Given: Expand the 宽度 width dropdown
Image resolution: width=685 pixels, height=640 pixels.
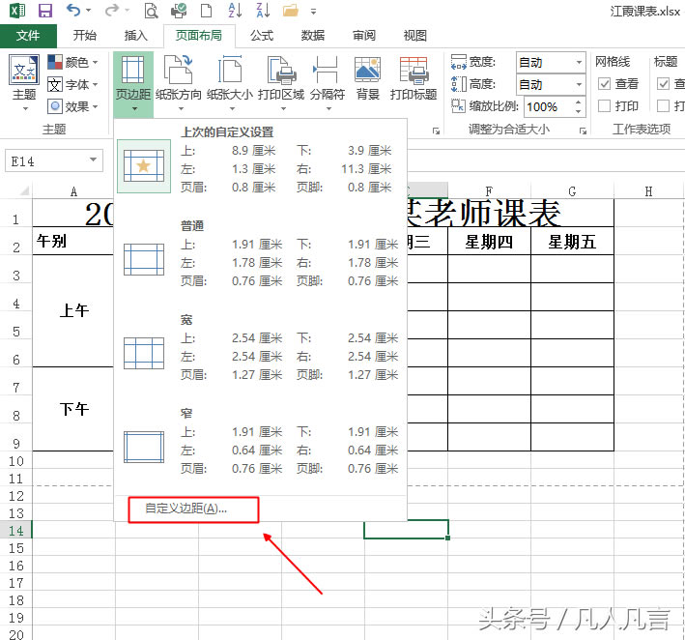Looking at the screenshot, I should click(579, 62).
